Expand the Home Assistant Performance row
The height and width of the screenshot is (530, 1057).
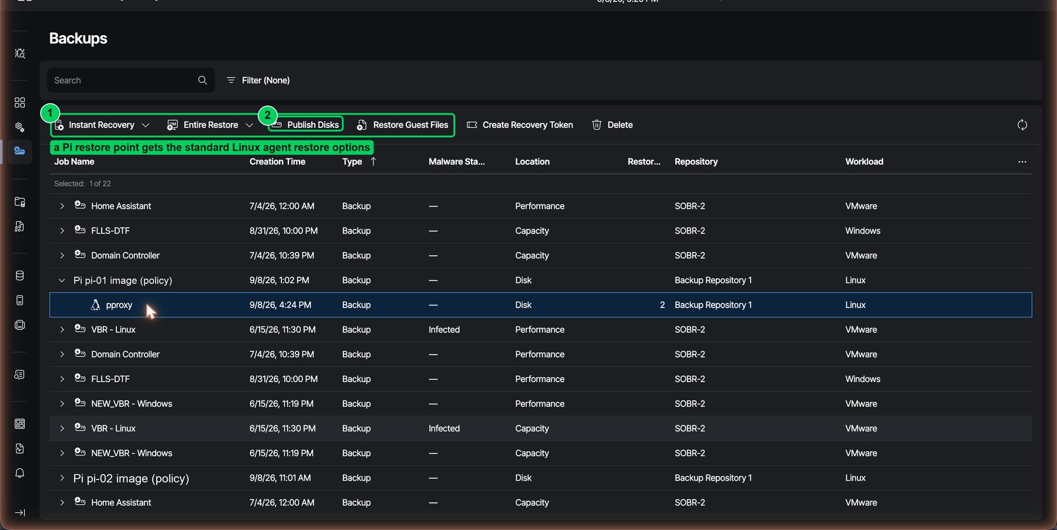(62, 206)
